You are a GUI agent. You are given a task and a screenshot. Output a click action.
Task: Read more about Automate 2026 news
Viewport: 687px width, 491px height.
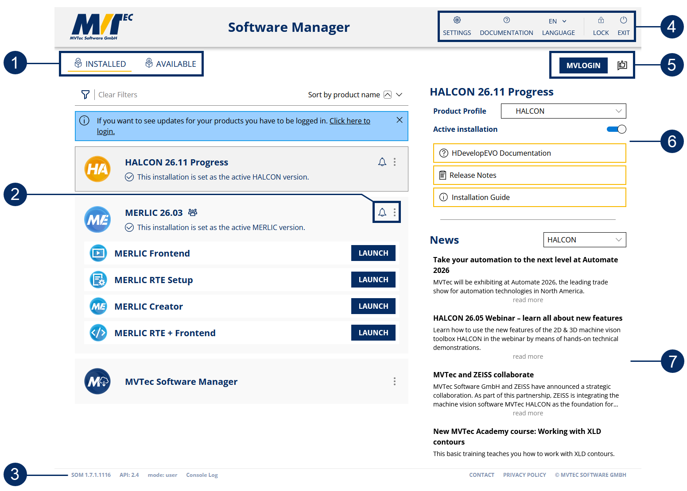pyautogui.click(x=528, y=300)
